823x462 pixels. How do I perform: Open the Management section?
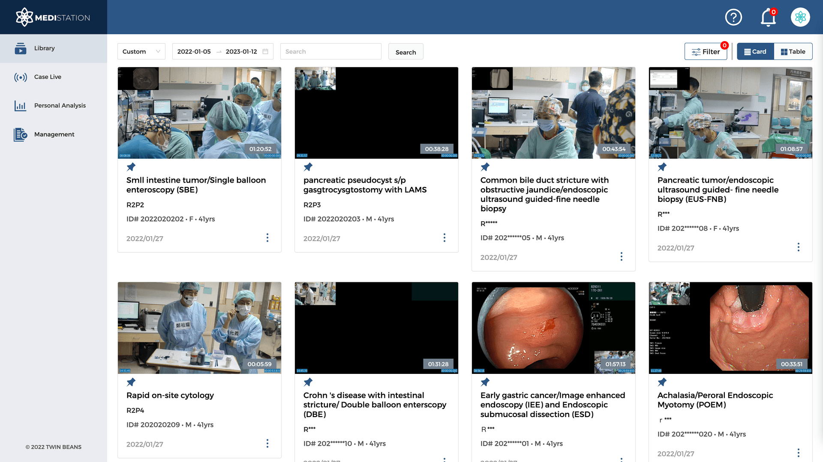54,134
